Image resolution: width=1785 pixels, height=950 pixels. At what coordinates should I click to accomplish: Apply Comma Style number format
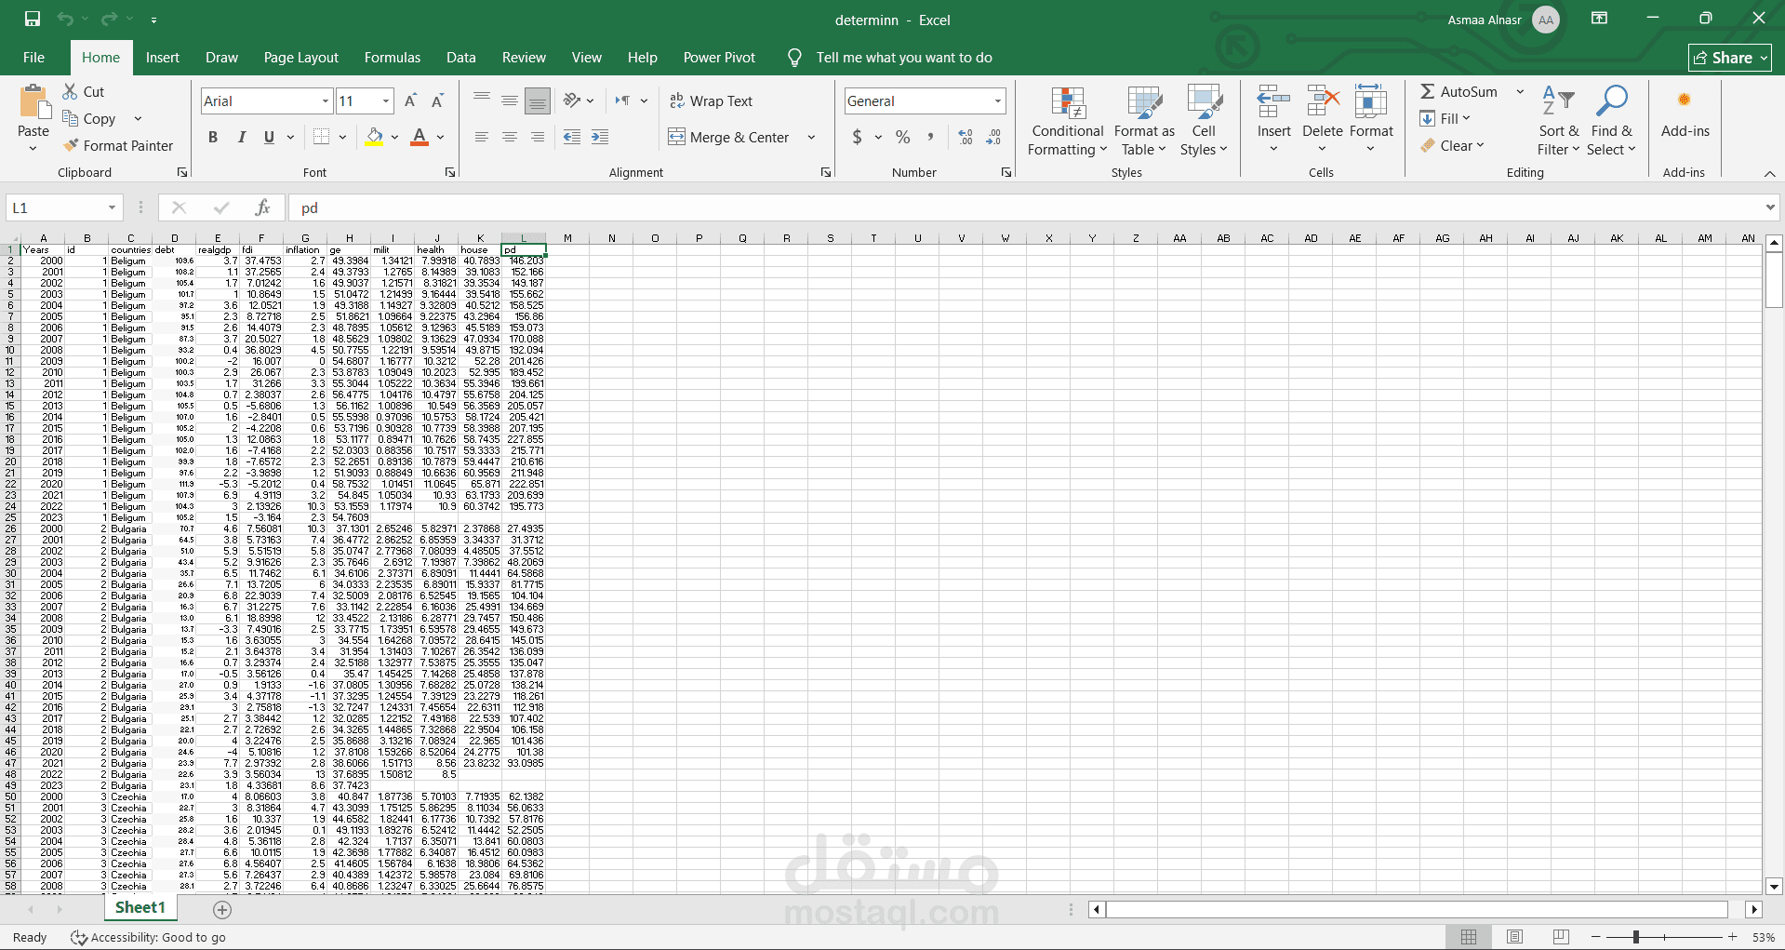[x=930, y=137]
